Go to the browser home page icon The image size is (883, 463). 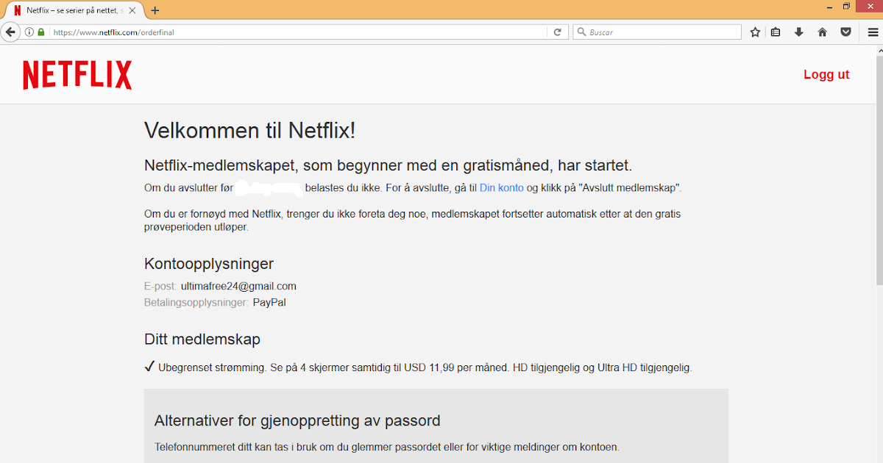point(822,32)
